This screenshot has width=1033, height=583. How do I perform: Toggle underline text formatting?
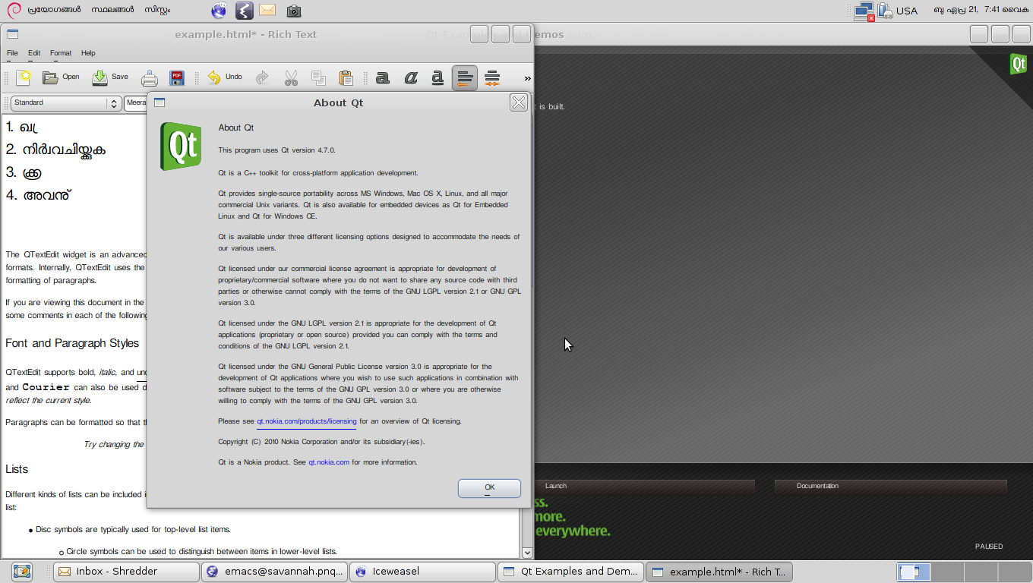[x=438, y=77]
